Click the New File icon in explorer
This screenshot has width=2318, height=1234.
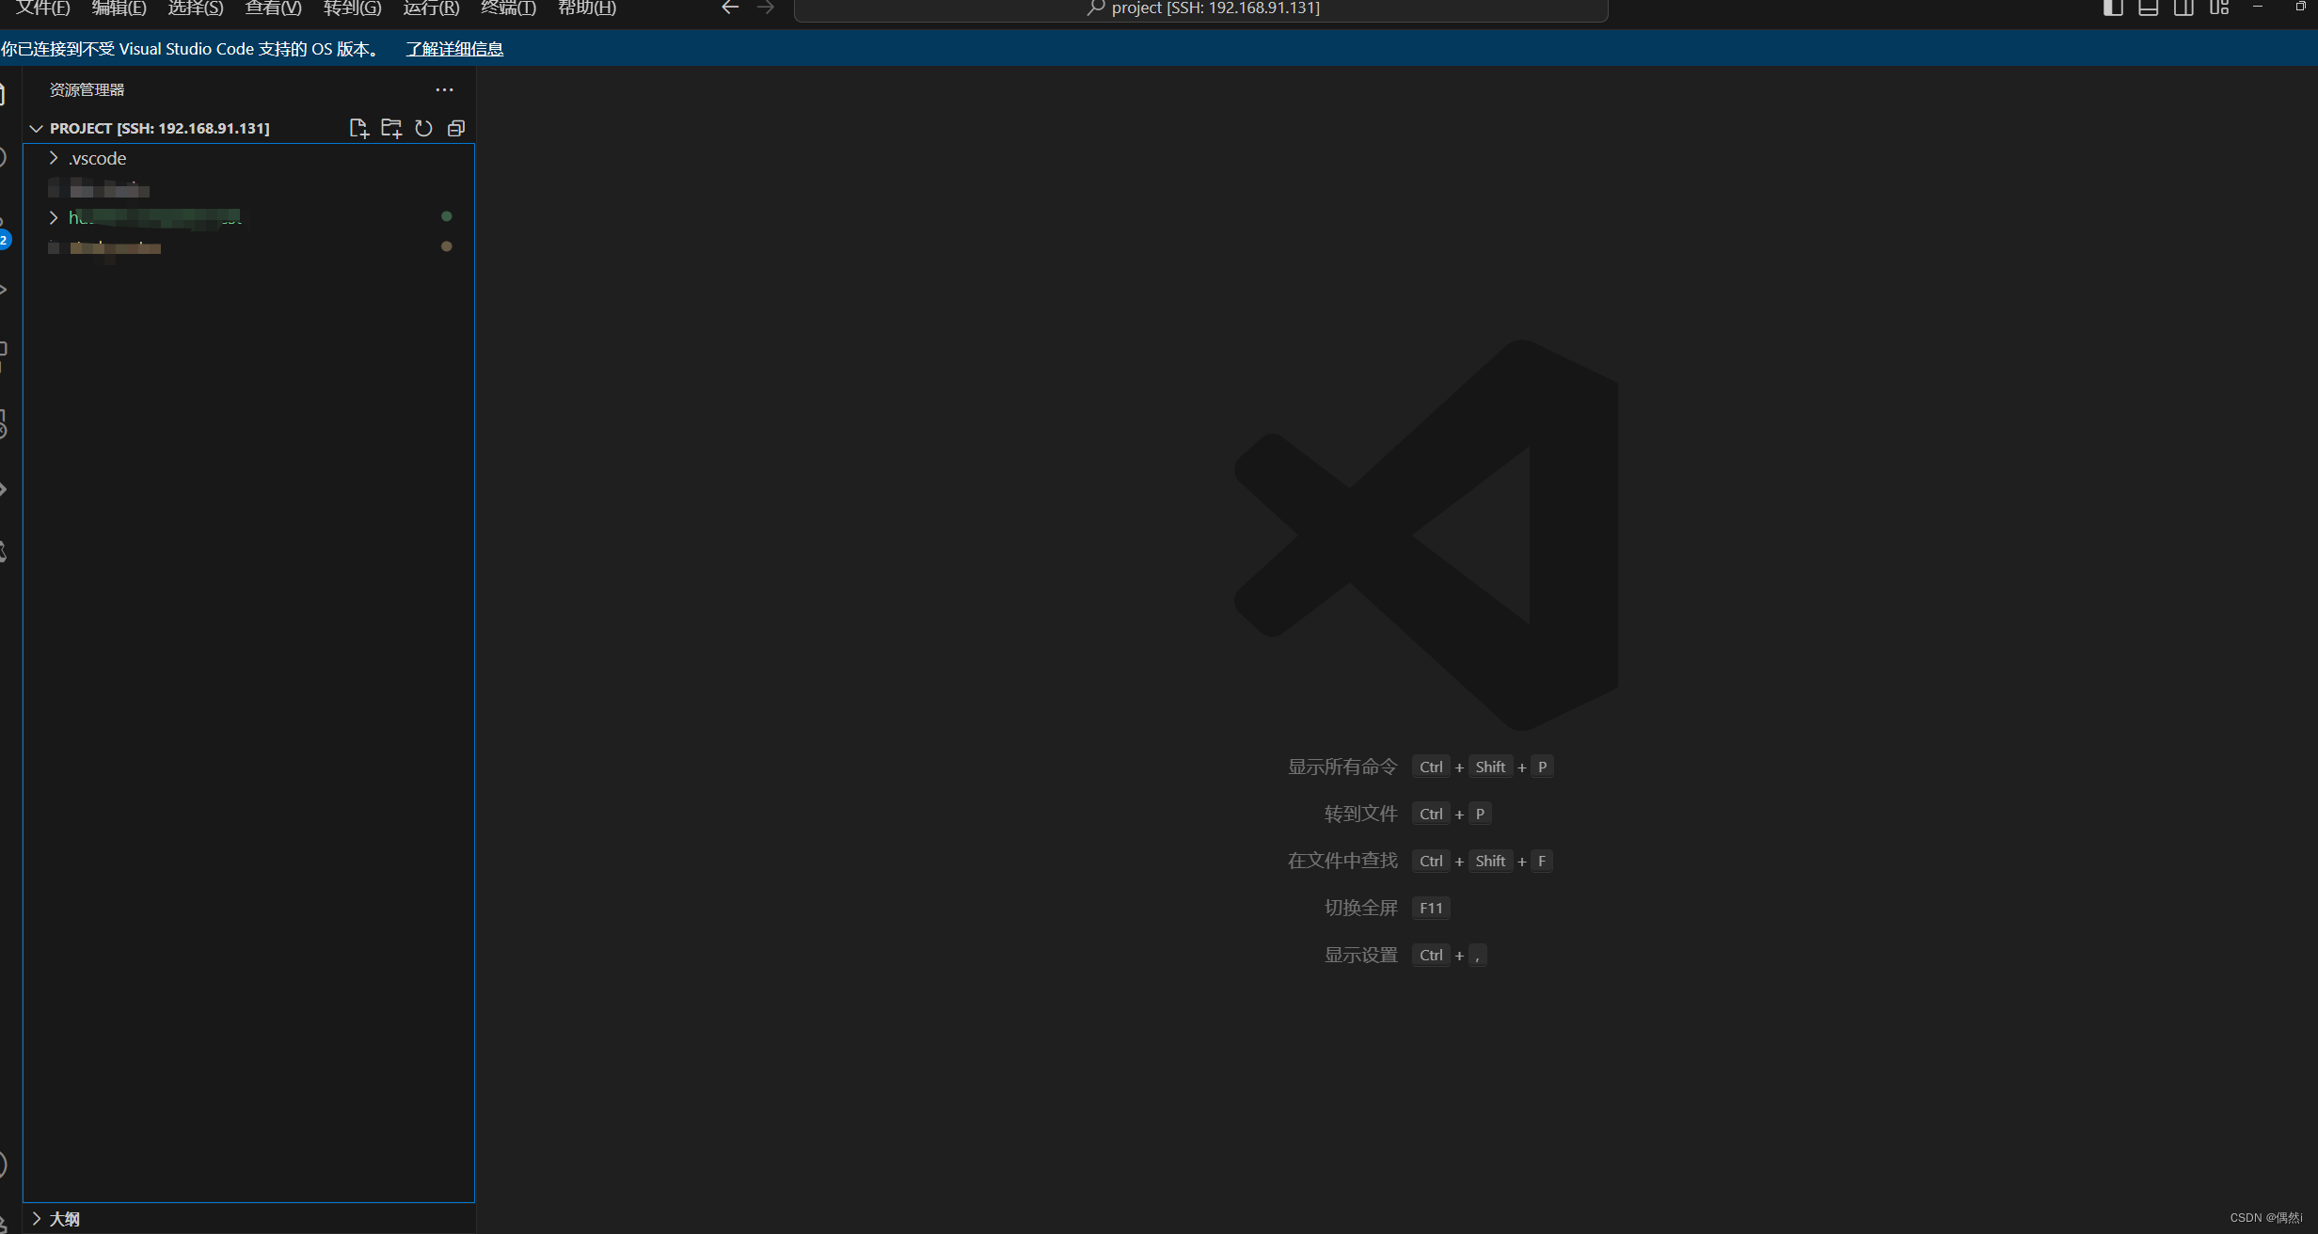[x=358, y=128]
